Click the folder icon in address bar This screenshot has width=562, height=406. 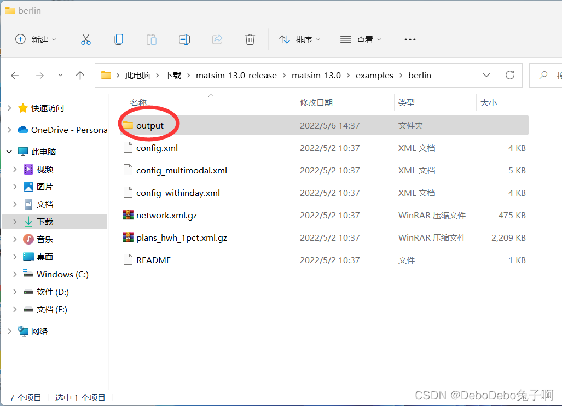point(106,76)
